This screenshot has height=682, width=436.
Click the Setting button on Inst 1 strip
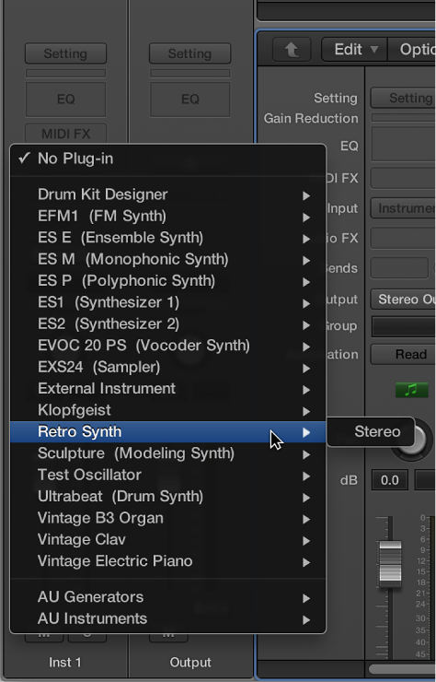(65, 53)
